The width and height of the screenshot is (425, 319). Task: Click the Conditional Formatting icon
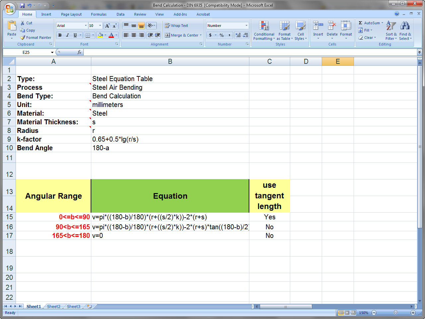tap(264, 27)
